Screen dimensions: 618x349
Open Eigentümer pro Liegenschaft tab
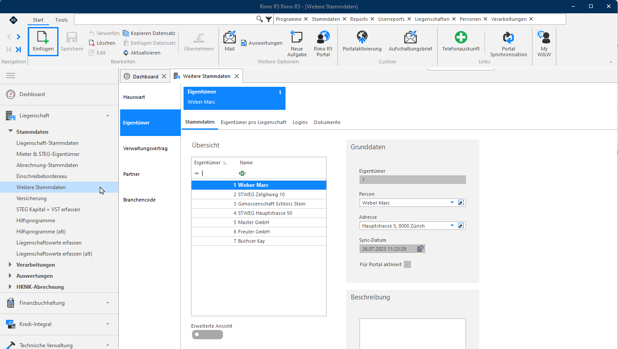click(254, 122)
